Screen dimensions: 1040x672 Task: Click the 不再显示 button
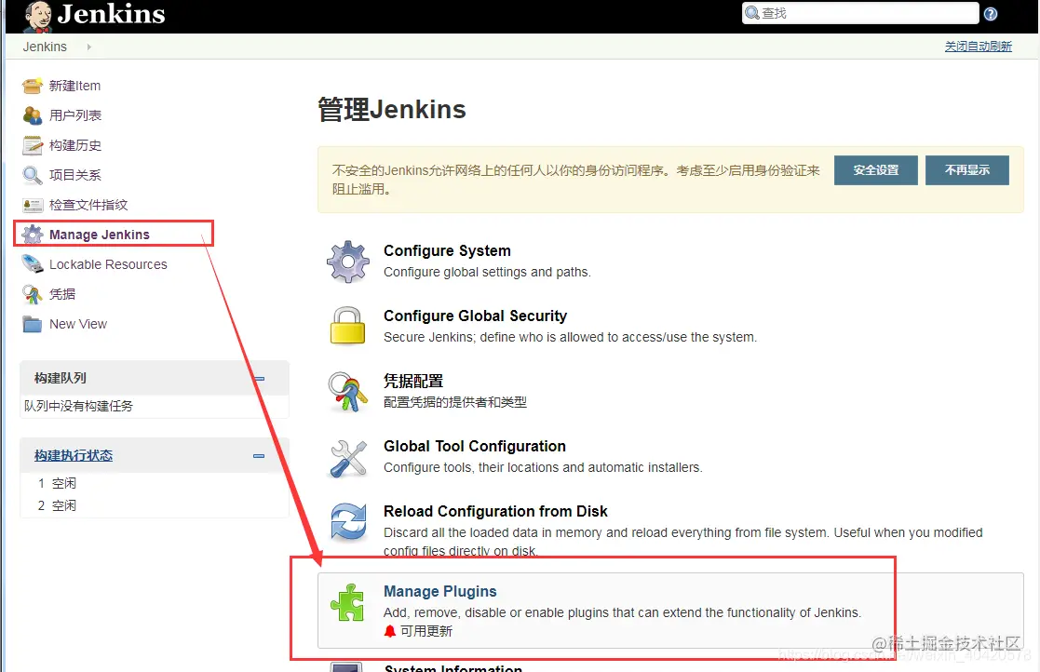pyautogui.click(x=967, y=170)
